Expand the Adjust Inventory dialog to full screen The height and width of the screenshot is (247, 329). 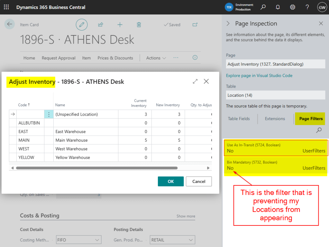pyautogui.click(x=195, y=82)
